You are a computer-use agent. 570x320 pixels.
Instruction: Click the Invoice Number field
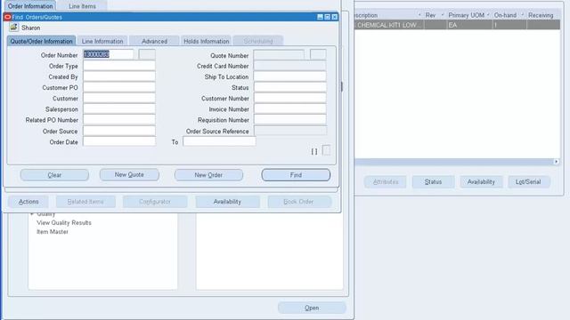tap(289, 108)
